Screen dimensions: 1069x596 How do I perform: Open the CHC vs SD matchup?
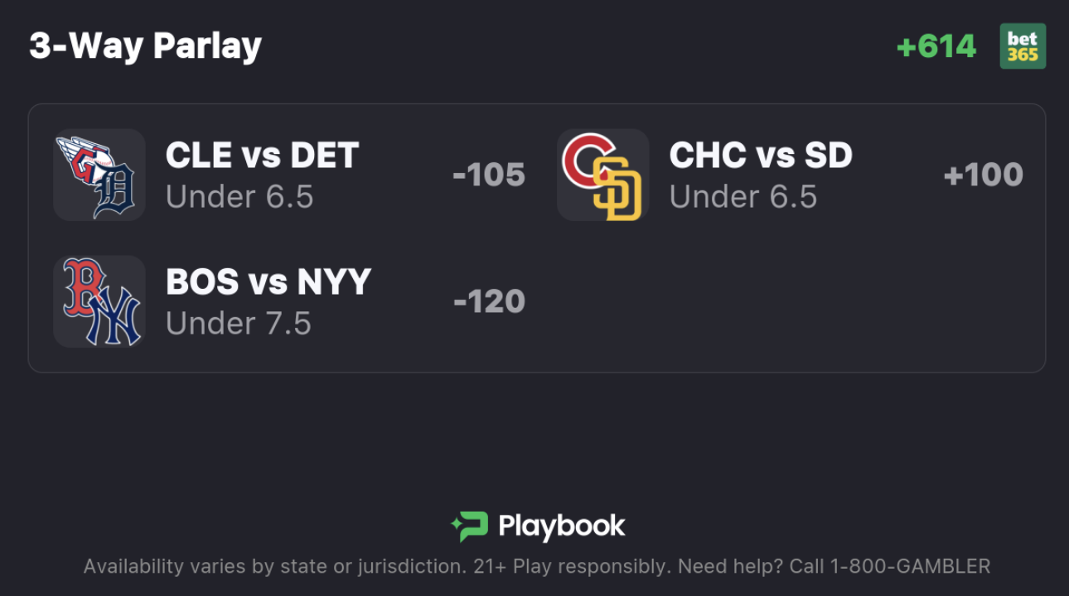(761, 156)
